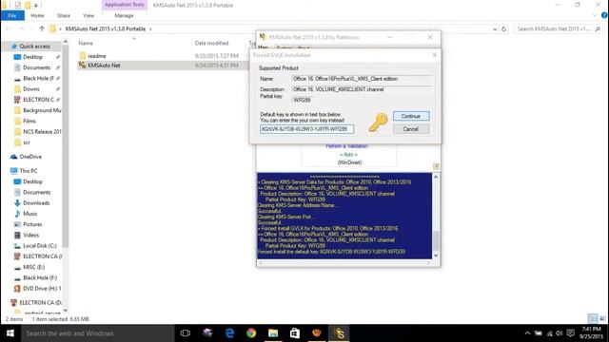Launch Microsoft Edge from the taskbar
Image resolution: width=609 pixels, height=342 pixels.
point(229,333)
